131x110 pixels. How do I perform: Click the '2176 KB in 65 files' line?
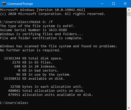(32, 62)
